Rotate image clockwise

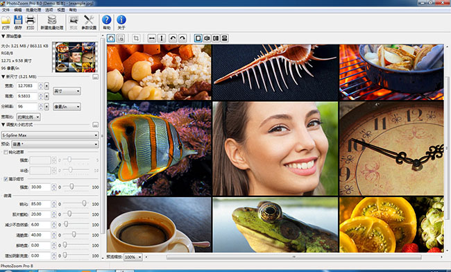pos(182,38)
